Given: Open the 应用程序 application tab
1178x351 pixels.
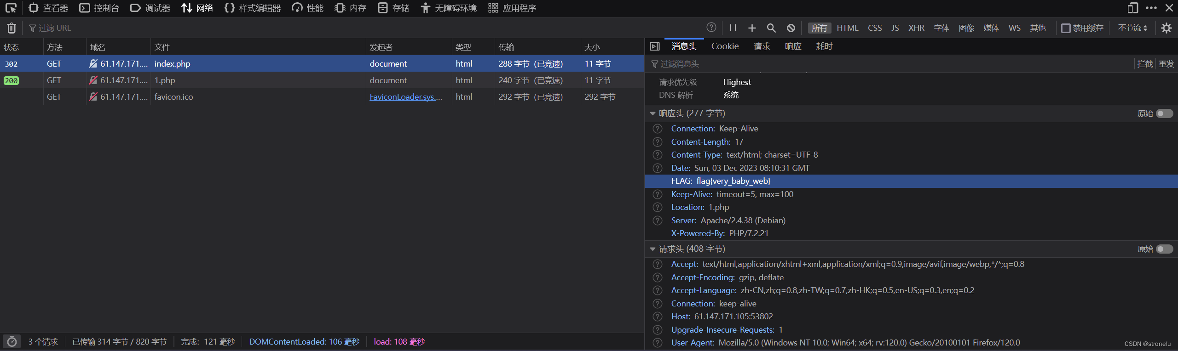Looking at the screenshot, I should [x=512, y=8].
